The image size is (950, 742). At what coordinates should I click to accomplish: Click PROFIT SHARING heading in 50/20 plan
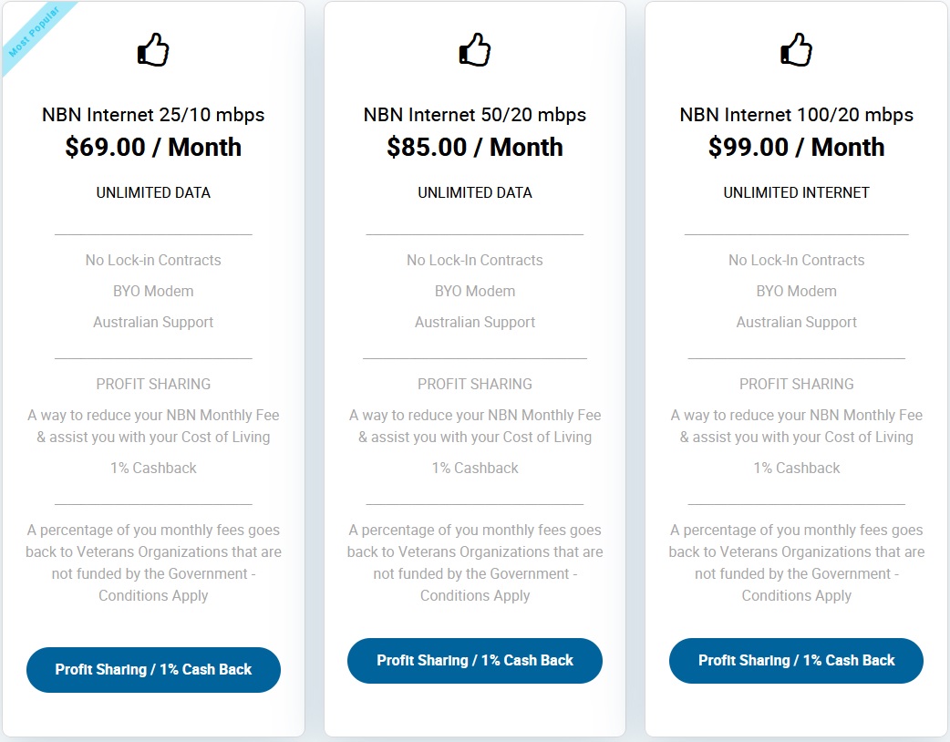point(474,385)
